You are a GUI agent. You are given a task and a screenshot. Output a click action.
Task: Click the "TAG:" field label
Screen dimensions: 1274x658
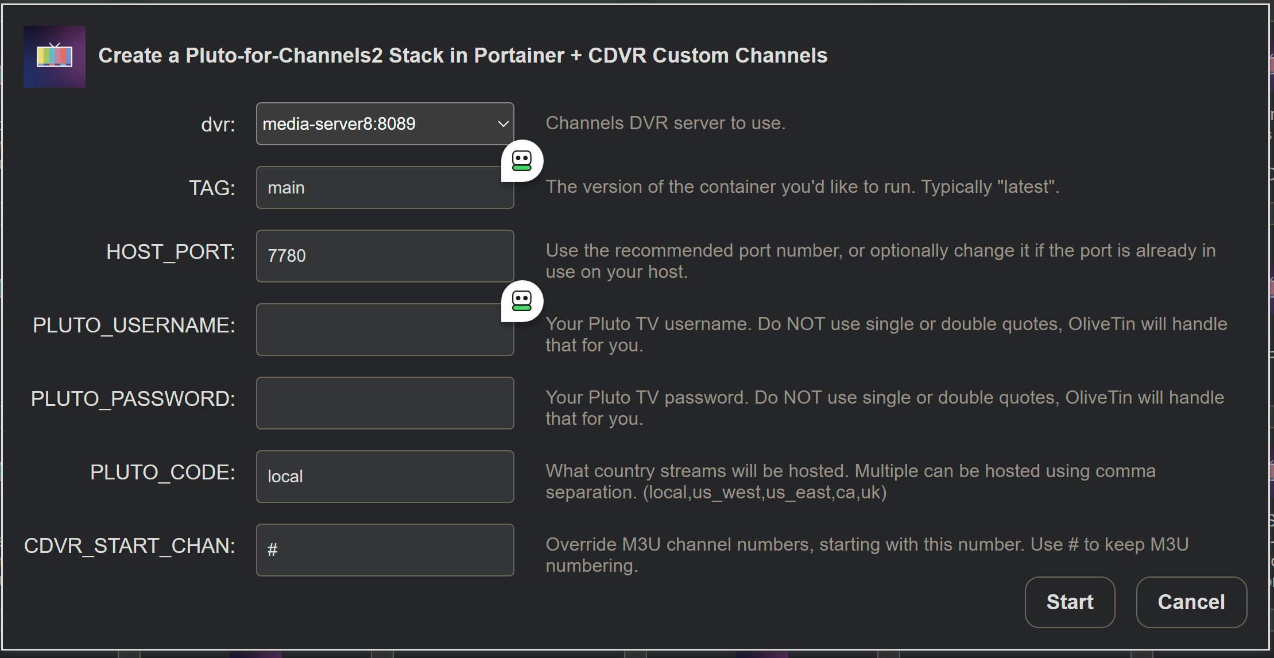[212, 188]
